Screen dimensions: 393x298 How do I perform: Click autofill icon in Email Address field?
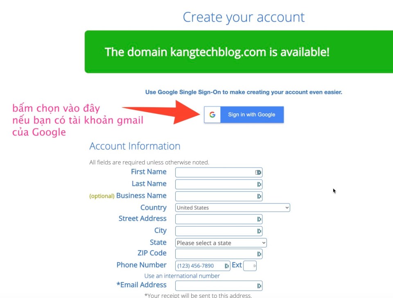[x=259, y=286]
